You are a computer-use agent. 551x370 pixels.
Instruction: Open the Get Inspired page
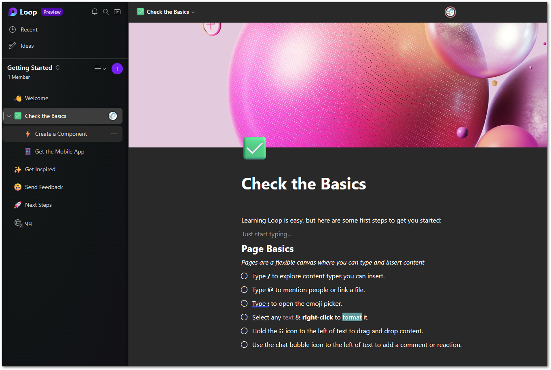pyautogui.click(x=40, y=169)
